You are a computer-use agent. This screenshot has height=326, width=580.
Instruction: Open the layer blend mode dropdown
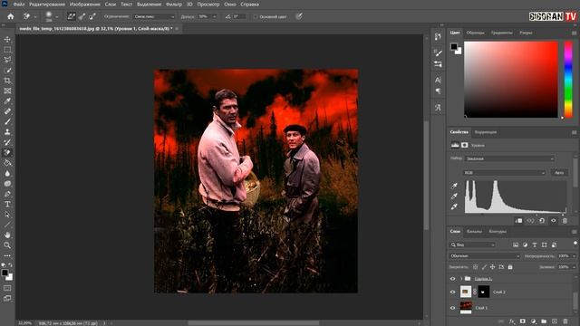tap(485, 255)
